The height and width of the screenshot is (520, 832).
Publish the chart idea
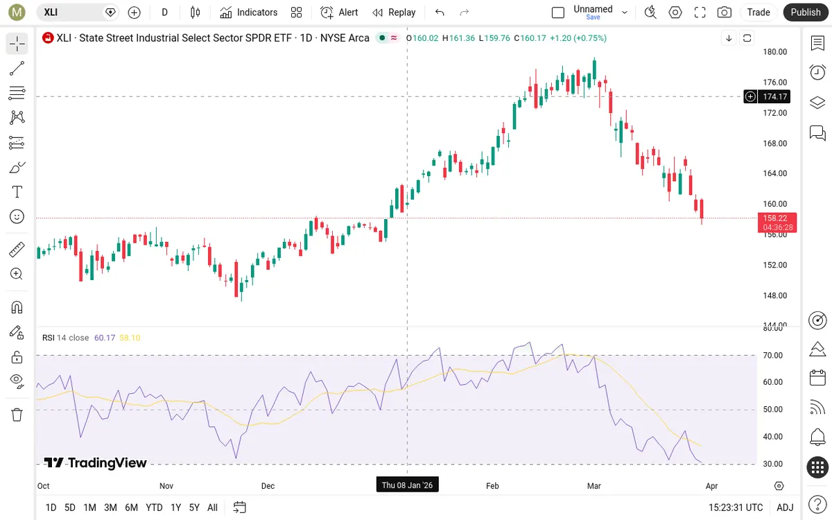click(x=806, y=12)
